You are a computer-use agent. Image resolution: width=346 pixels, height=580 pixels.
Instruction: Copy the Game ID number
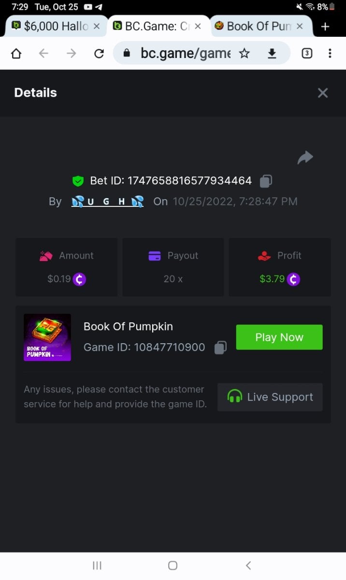pyautogui.click(x=220, y=348)
